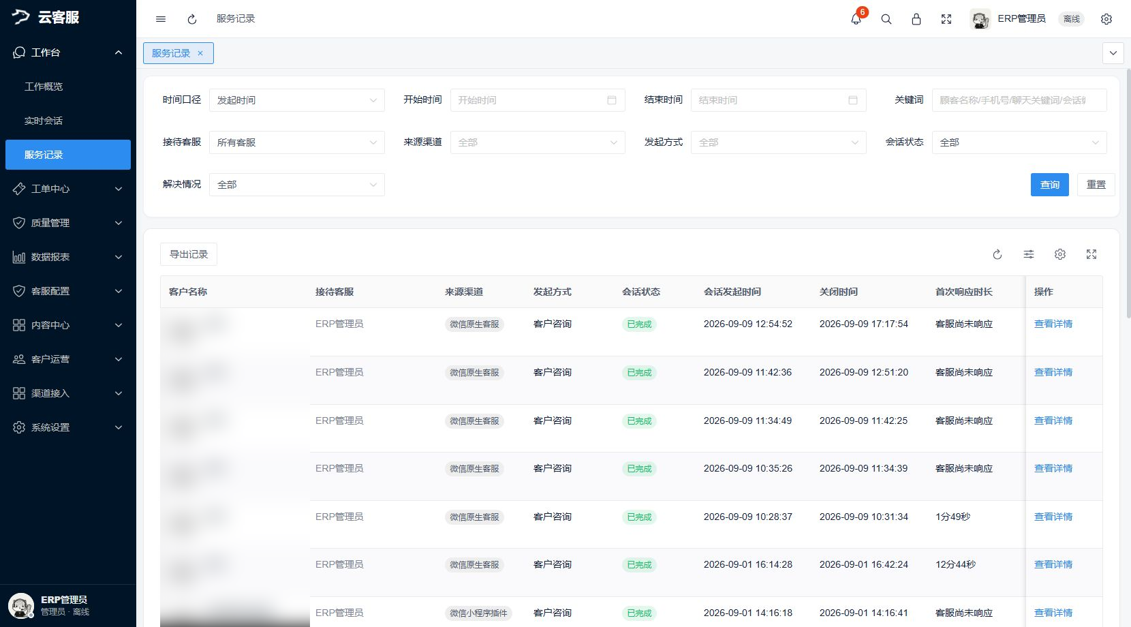This screenshot has height=627, width=1131.
Task: Open the 发起方式 dropdown
Action: [779, 142]
